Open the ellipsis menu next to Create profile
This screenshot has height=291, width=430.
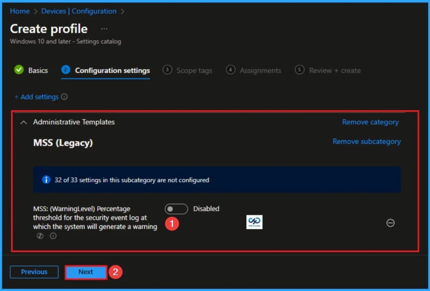point(104,29)
